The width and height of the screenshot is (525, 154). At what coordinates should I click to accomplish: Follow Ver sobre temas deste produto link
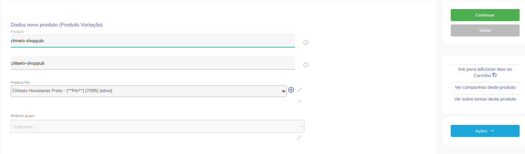(x=485, y=99)
